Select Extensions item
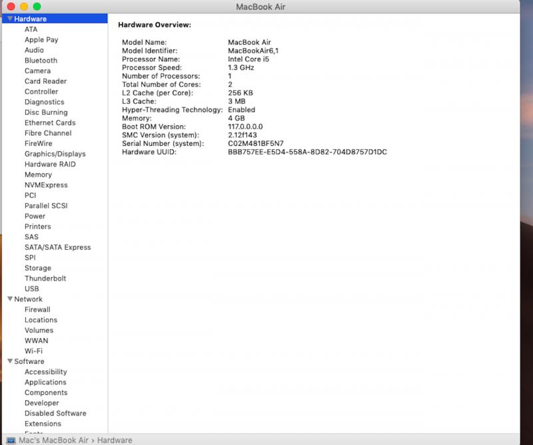This screenshot has width=533, height=445. point(43,424)
